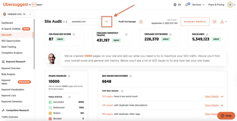Open the neilpatel.com project dropdown
Image resolution: width=237 pixels, height=121 pixels.
(x=17, y=14)
